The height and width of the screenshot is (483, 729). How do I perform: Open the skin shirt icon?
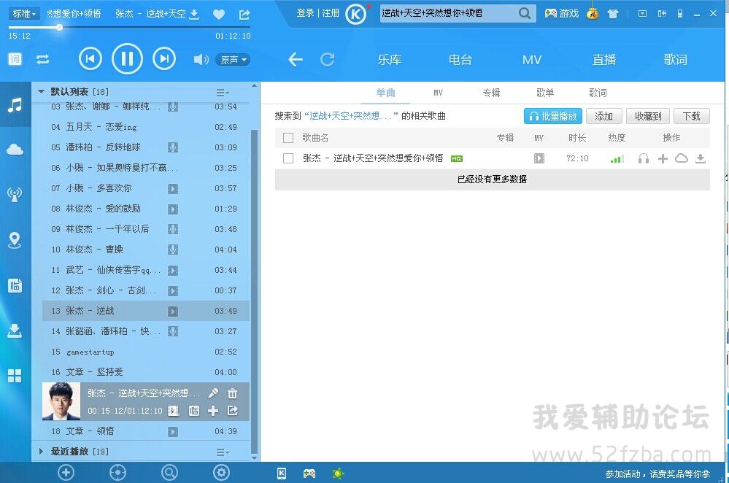point(613,14)
